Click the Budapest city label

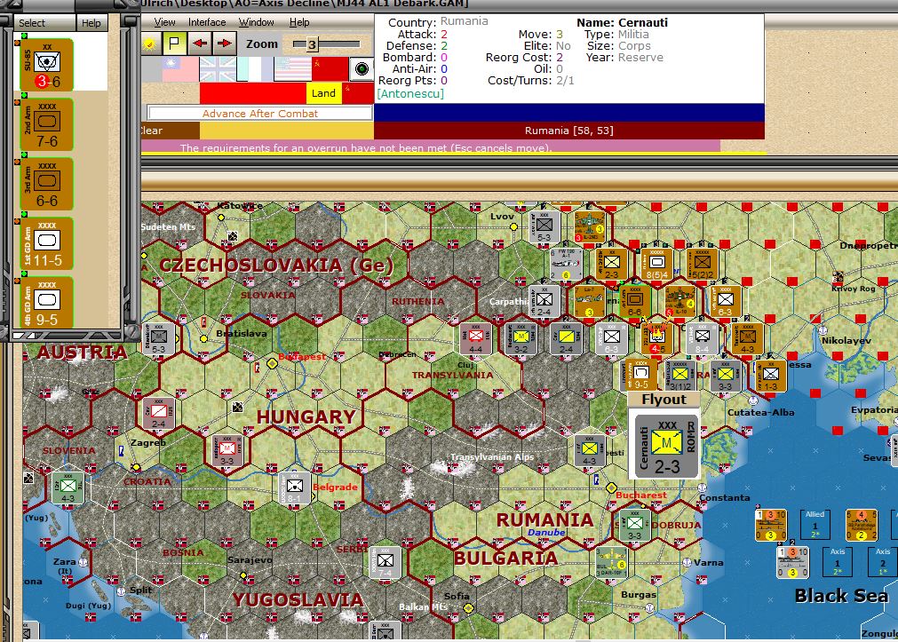[x=302, y=357]
